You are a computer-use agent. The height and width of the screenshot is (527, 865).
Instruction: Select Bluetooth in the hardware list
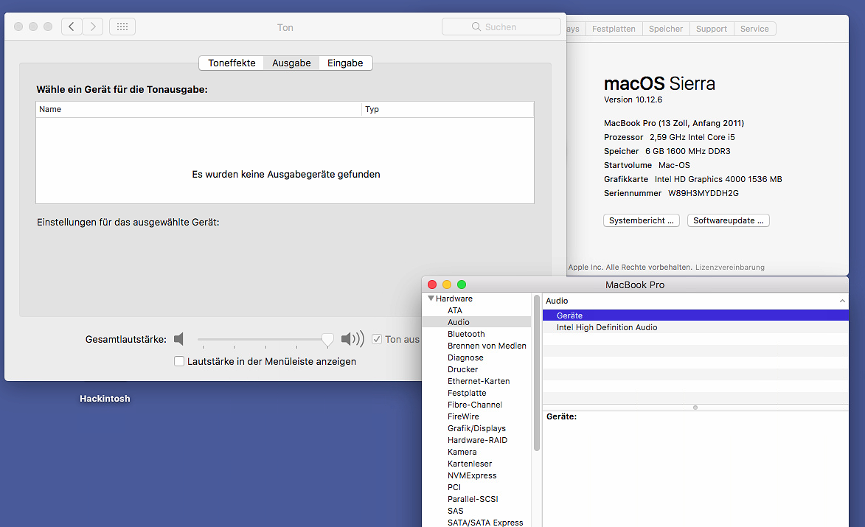coord(466,334)
